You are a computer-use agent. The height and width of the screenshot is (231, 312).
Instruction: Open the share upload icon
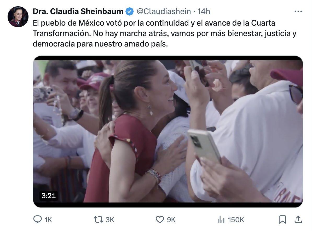[x=298, y=220]
